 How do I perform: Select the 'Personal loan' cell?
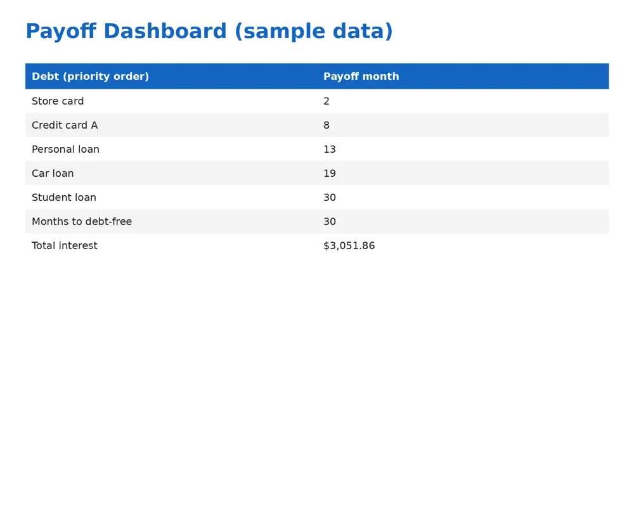click(171, 149)
